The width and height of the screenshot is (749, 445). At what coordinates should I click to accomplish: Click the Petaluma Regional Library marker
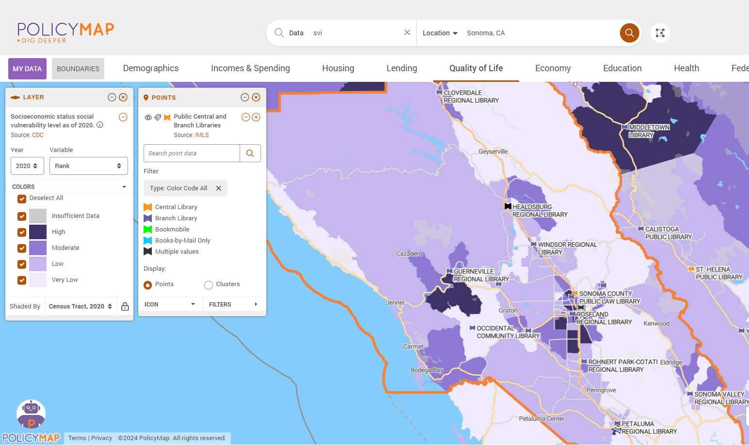(x=618, y=424)
